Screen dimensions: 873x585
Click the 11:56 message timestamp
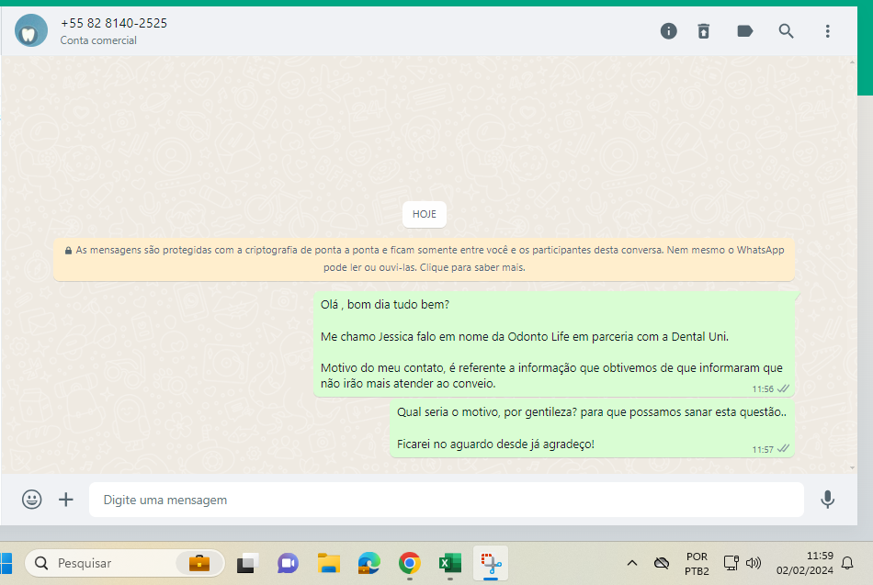point(763,389)
